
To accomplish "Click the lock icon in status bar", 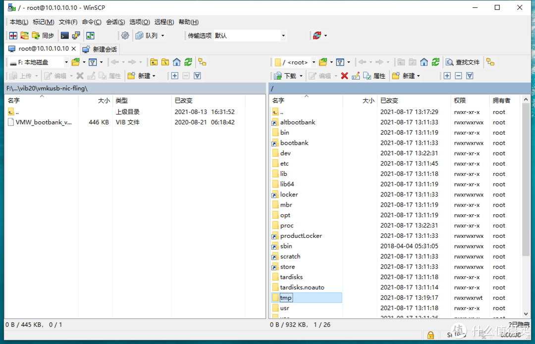I will click(430, 335).
